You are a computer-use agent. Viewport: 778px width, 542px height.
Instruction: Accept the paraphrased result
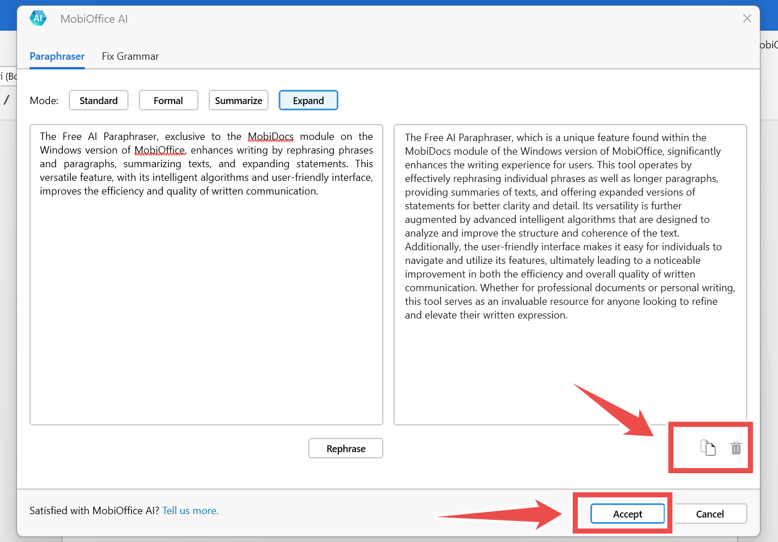[x=627, y=514]
